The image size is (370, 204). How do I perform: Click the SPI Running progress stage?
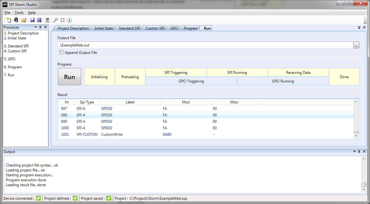click(x=237, y=73)
